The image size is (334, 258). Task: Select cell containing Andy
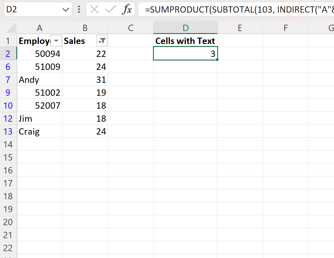[x=39, y=79]
